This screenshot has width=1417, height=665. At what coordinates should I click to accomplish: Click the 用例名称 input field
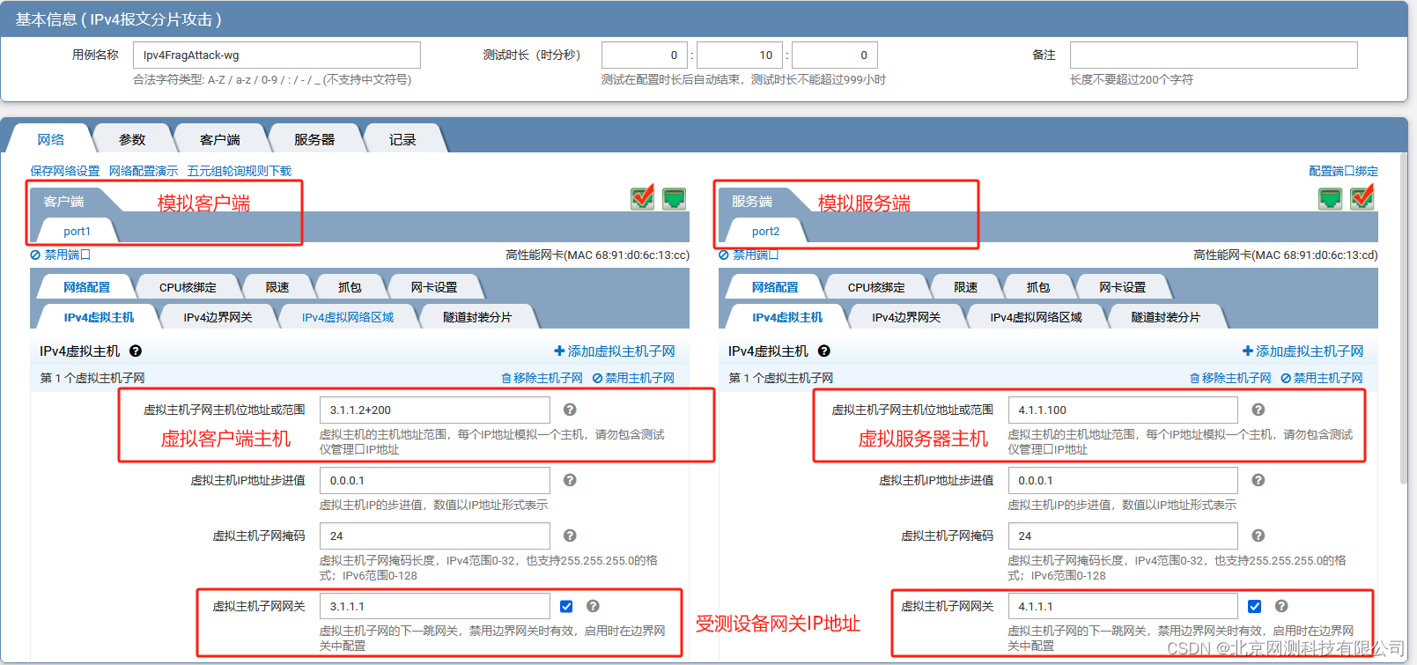tap(277, 55)
